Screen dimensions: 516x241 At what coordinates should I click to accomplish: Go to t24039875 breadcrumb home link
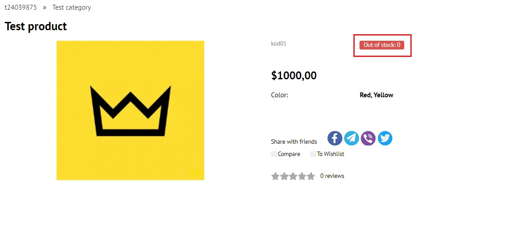click(21, 7)
